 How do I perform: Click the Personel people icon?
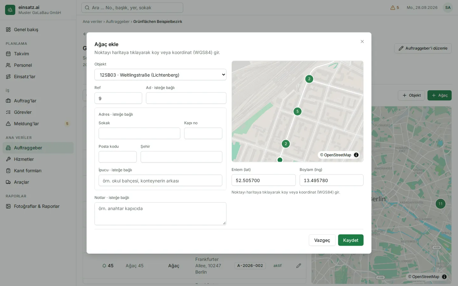8,65
